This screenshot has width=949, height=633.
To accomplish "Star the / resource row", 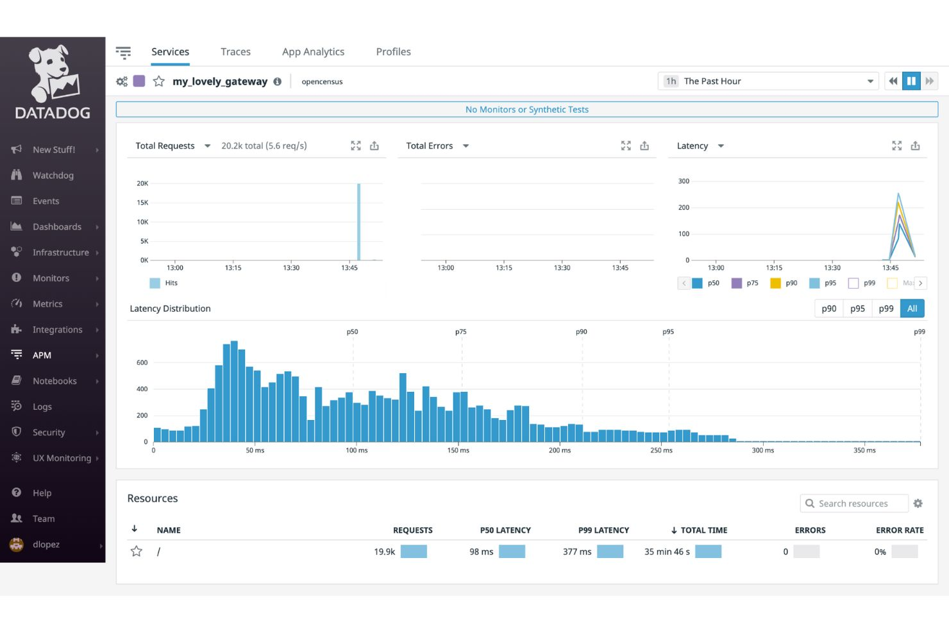I will coord(137,551).
